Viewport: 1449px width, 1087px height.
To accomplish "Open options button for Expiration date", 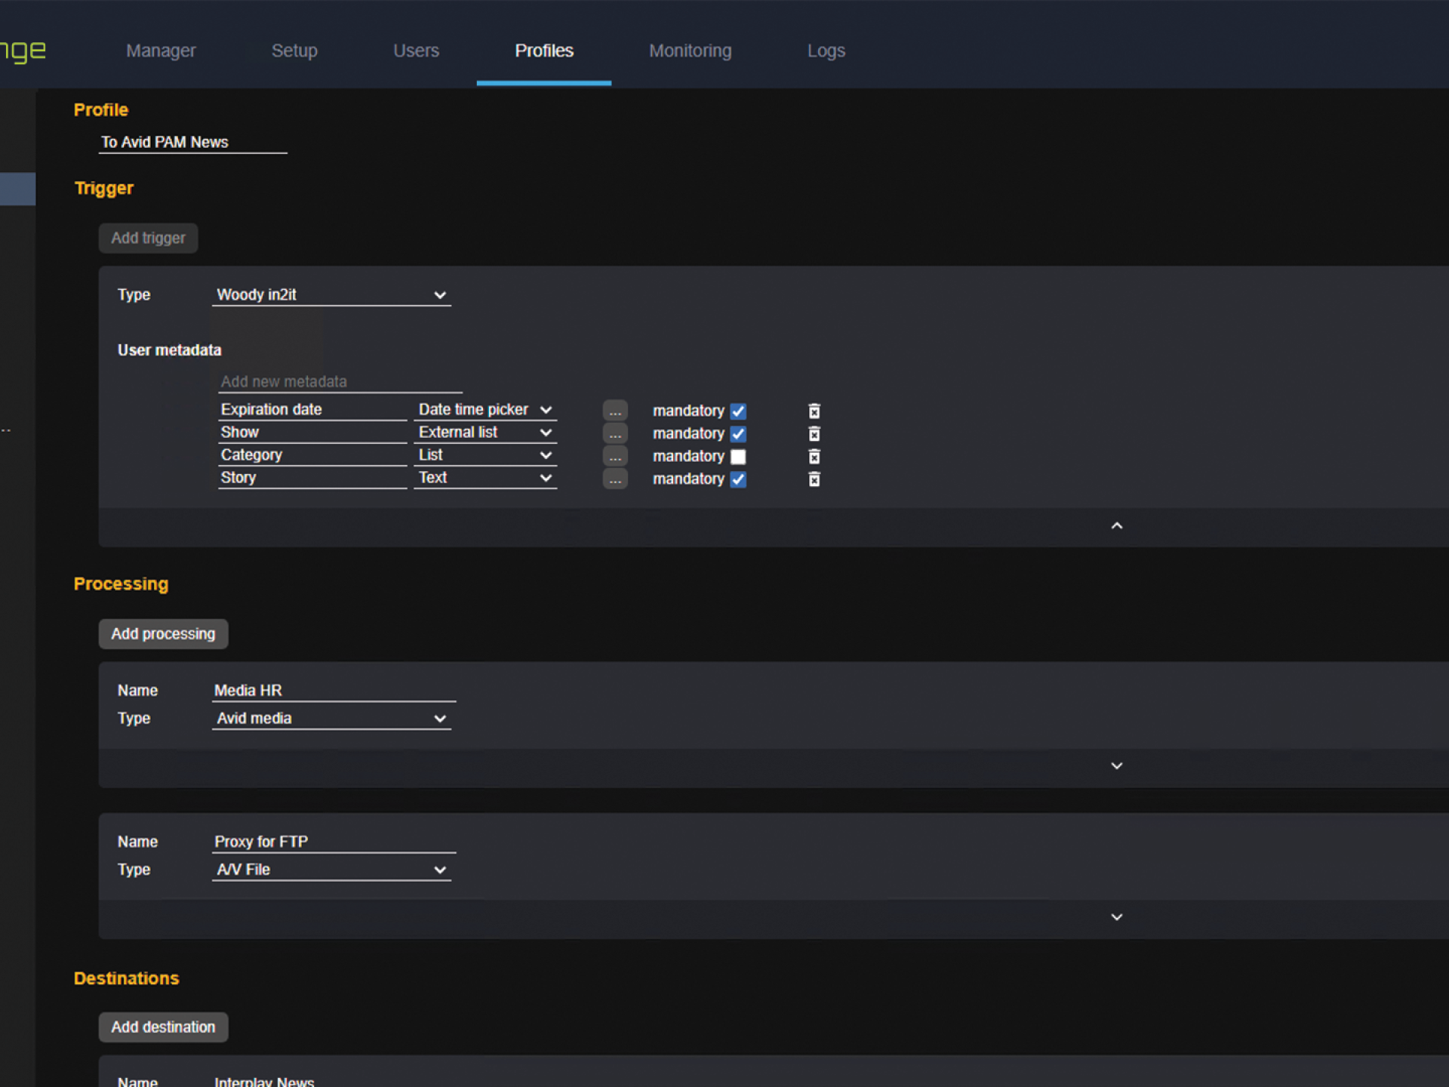I will point(615,411).
